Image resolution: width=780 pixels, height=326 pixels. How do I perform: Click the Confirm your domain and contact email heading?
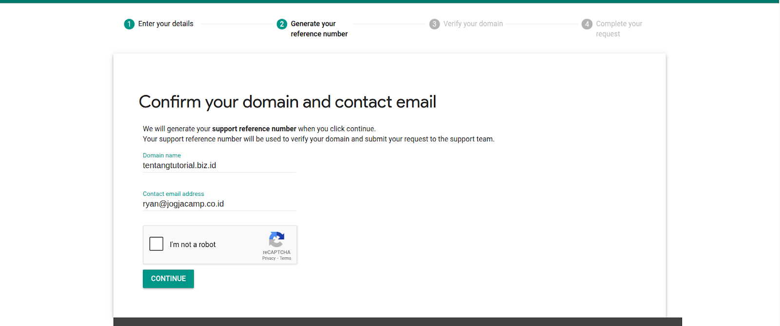tap(288, 102)
